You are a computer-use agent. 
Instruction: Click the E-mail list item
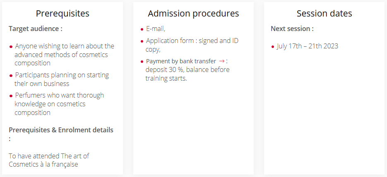tap(156, 29)
